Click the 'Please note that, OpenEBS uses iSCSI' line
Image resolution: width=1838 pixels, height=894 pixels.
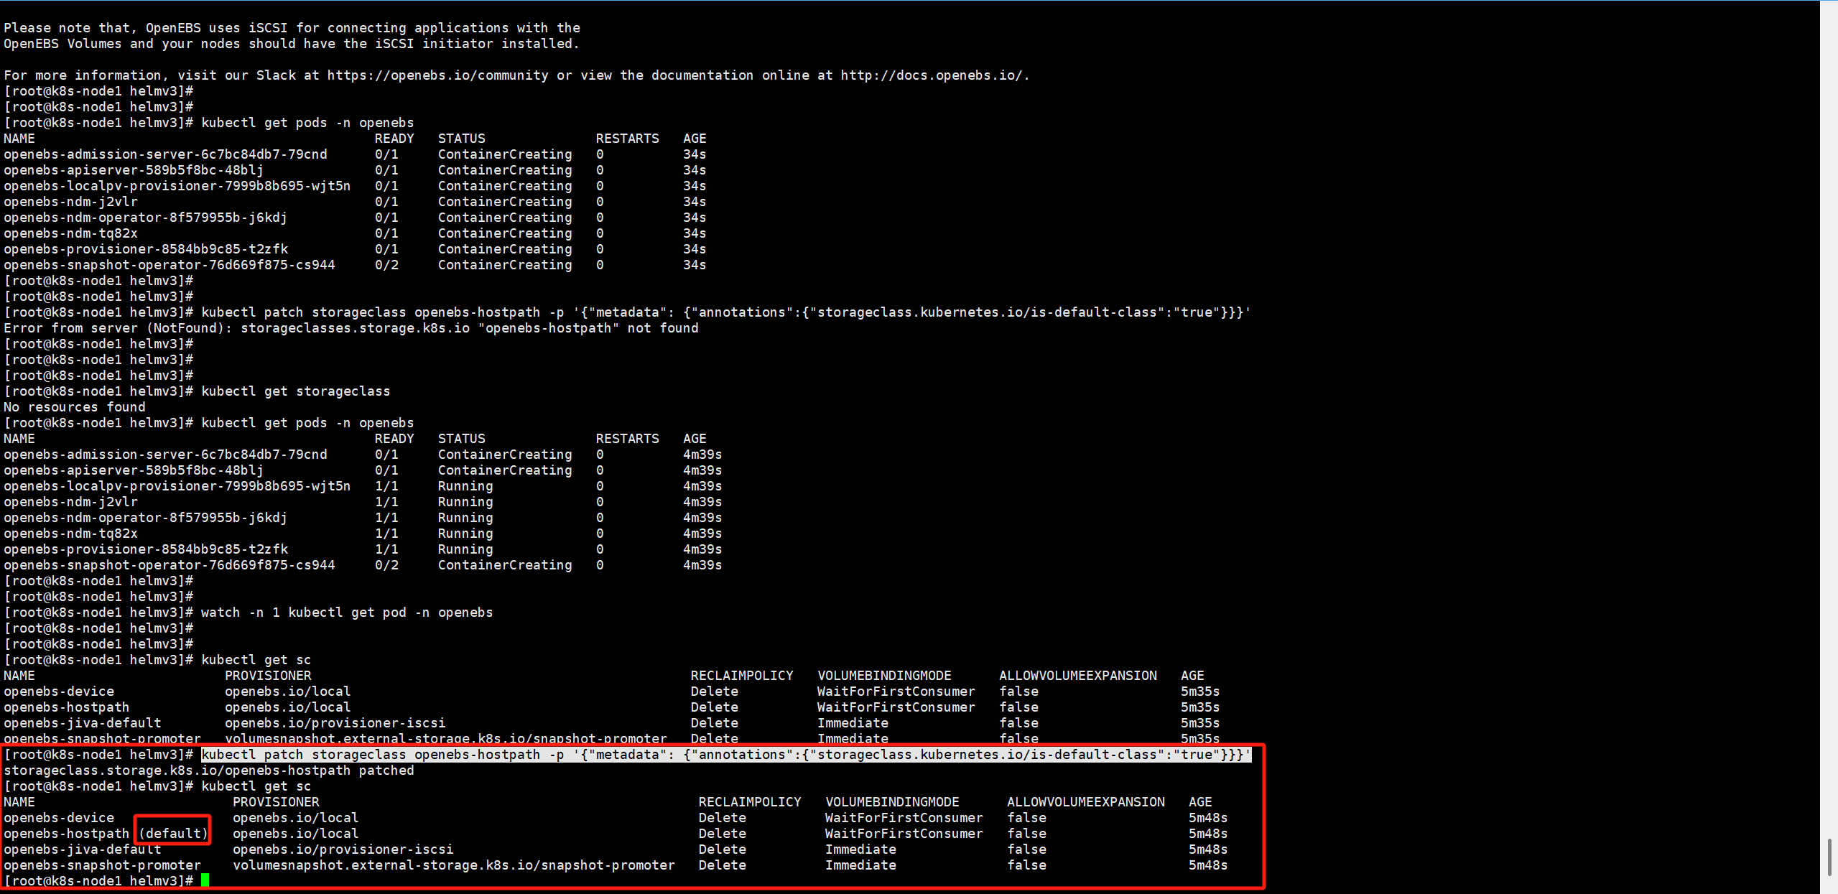[x=292, y=27]
